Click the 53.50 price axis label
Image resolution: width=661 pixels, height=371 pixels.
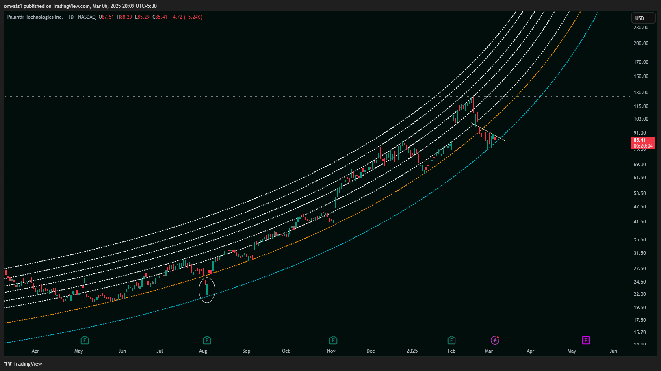[x=640, y=193]
